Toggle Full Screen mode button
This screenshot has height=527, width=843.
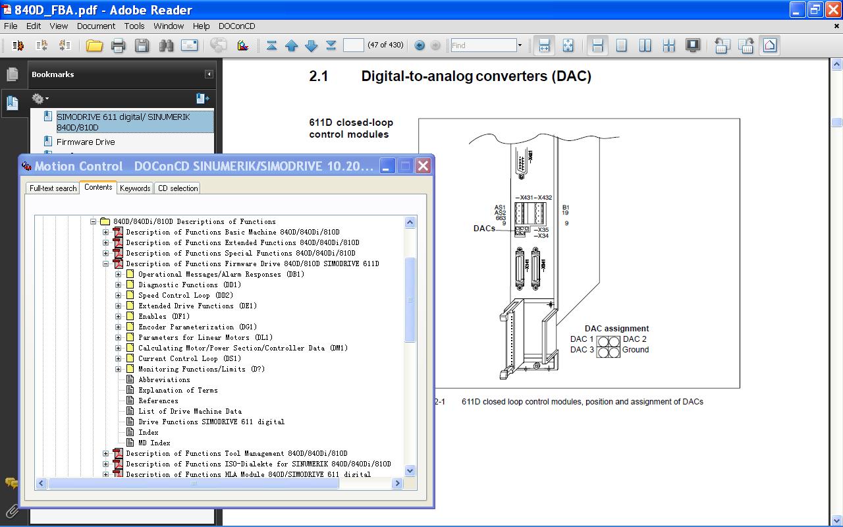point(692,45)
